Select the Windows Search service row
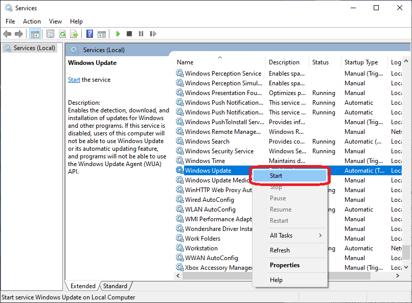Image resolution: width=412 pixels, height=303 pixels. tap(207, 142)
